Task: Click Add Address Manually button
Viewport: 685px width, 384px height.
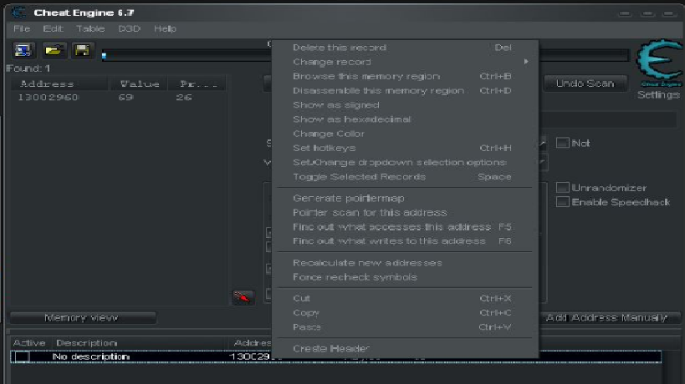Action: 606,318
